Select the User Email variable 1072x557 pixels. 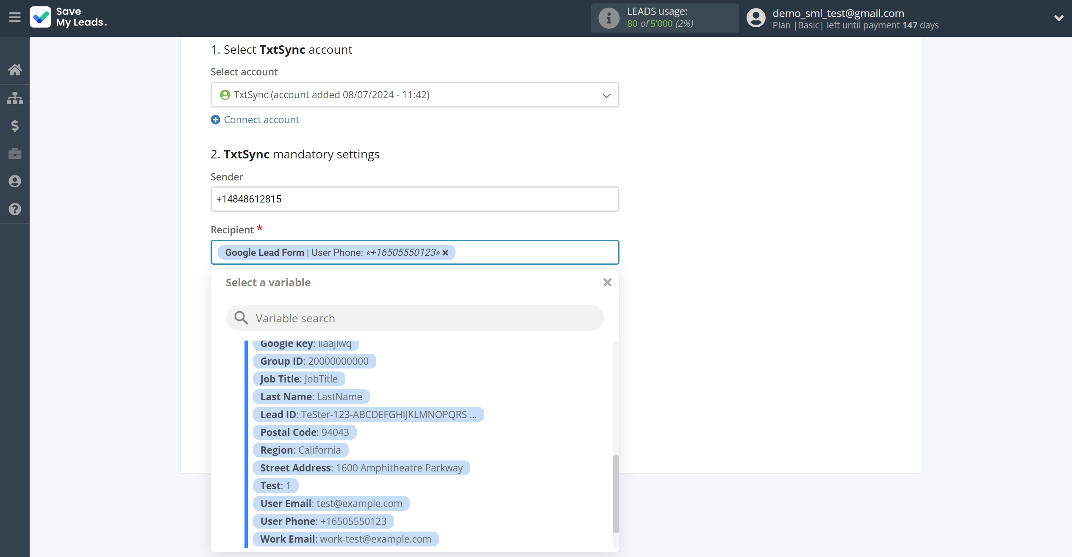(331, 504)
